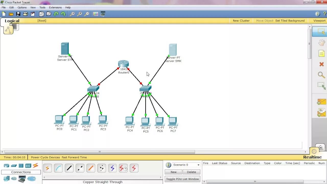Choose the End Devices category
This screenshot has height=184, width=327.
tap(6, 179)
